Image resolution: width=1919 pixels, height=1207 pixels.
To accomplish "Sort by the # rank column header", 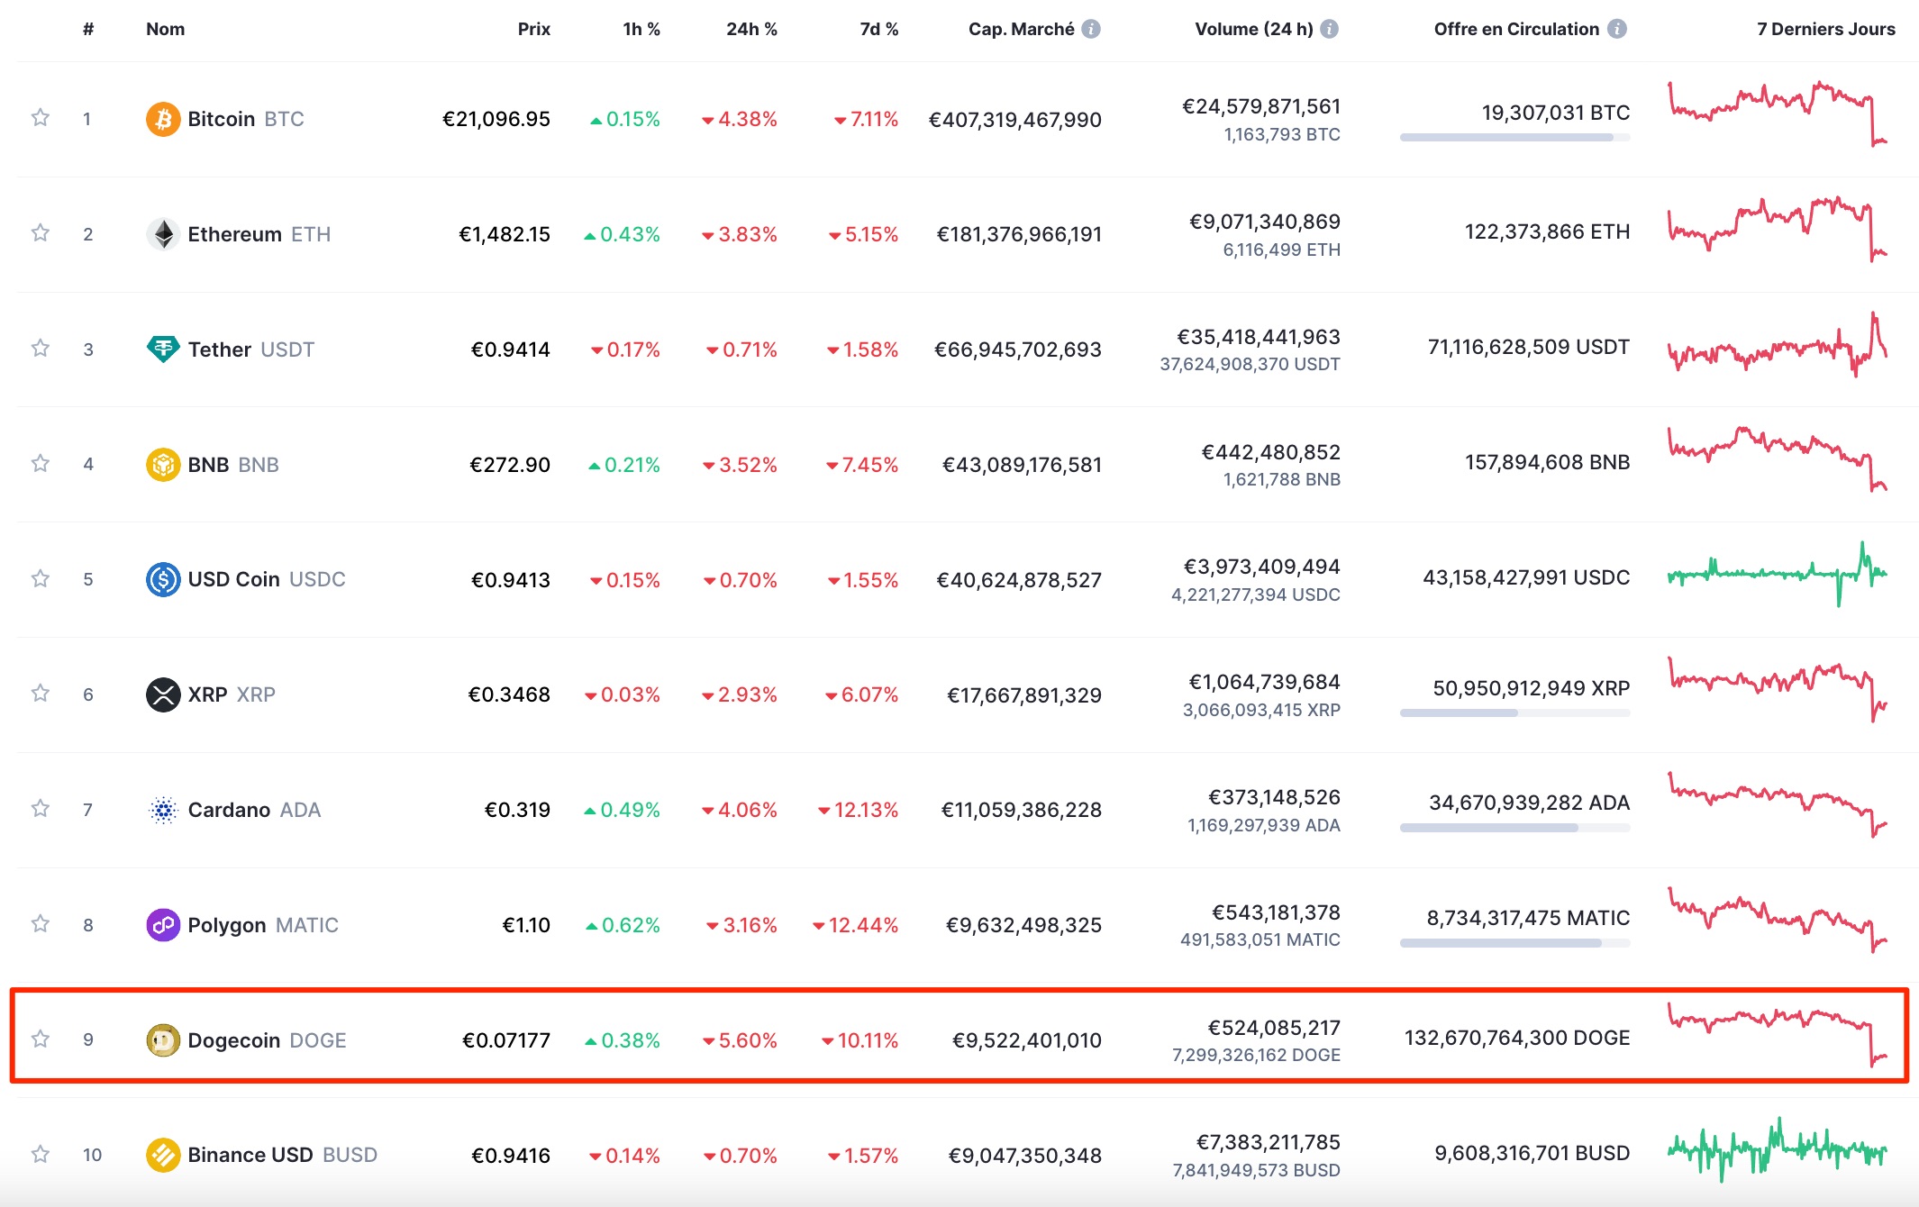I will click(88, 29).
